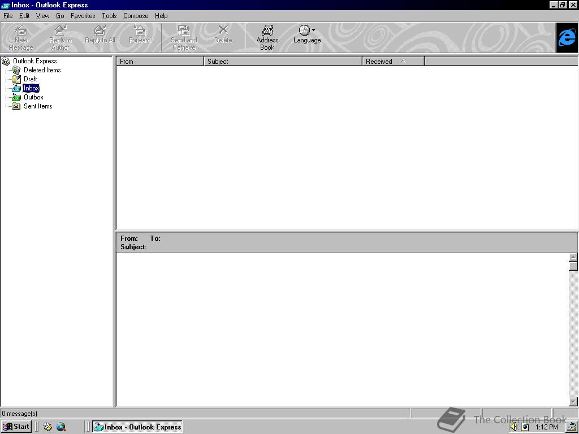Open the Go menu

60,16
